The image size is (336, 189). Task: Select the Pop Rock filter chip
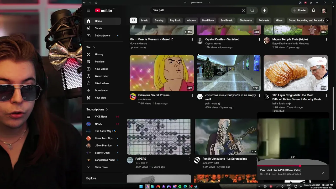pos(175,20)
